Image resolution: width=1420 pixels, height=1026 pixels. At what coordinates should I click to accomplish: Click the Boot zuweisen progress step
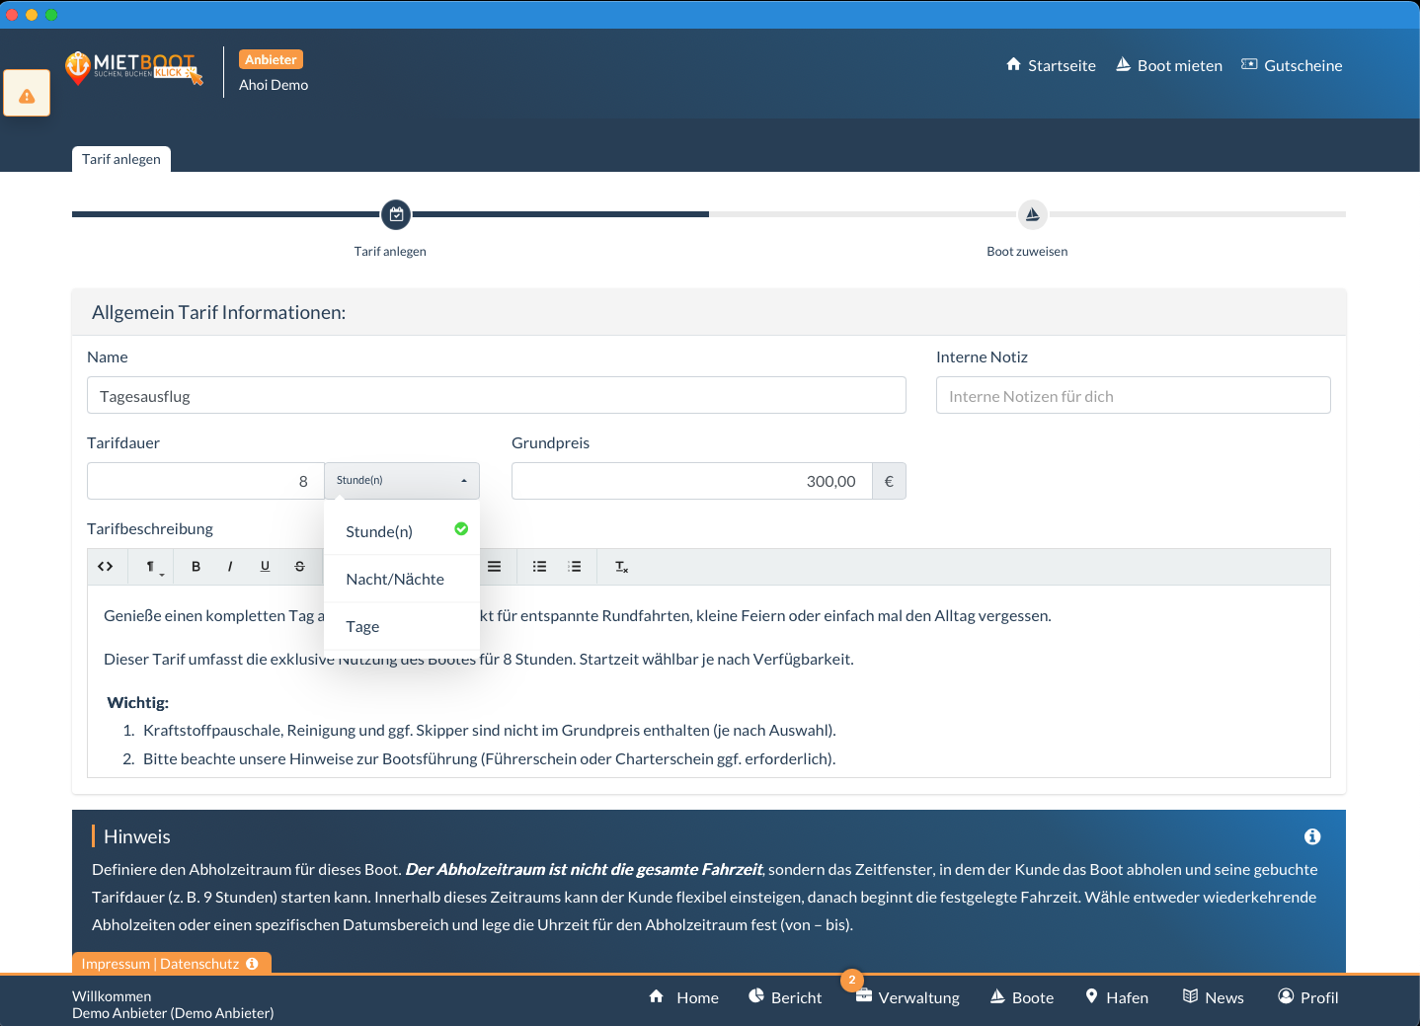click(x=1032, y=215)
